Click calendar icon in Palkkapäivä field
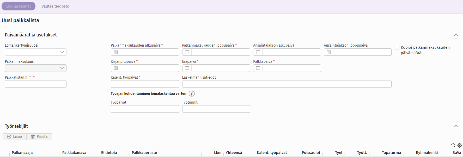Screen dimensions: 463x157 [x=258, y=68]
